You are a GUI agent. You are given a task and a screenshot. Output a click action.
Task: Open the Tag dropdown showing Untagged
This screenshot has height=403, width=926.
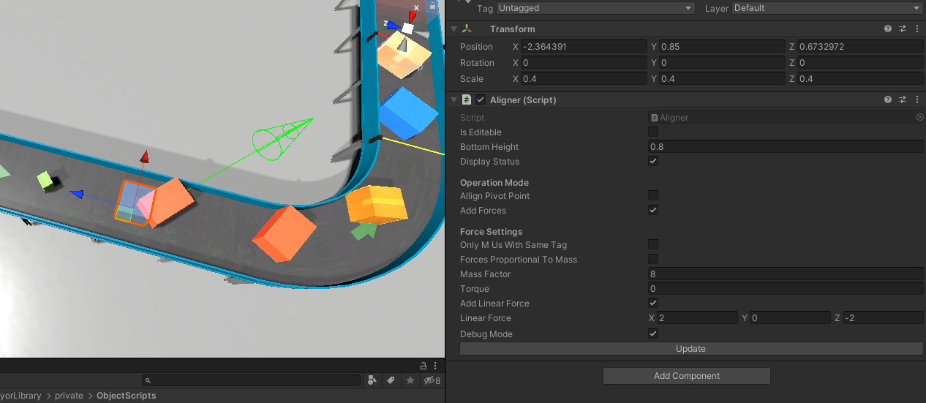click(595, 8)
